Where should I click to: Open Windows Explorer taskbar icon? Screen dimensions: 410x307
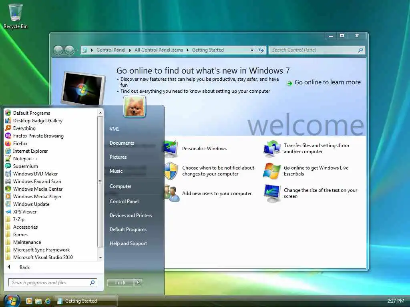click(38, 301)
